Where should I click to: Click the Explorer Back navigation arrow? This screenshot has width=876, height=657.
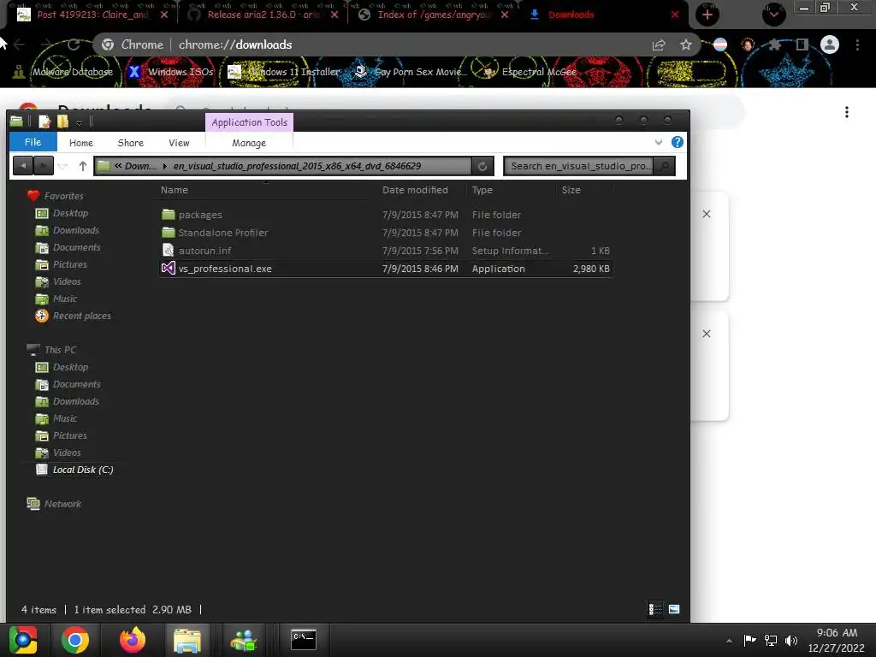click(23, 166)
